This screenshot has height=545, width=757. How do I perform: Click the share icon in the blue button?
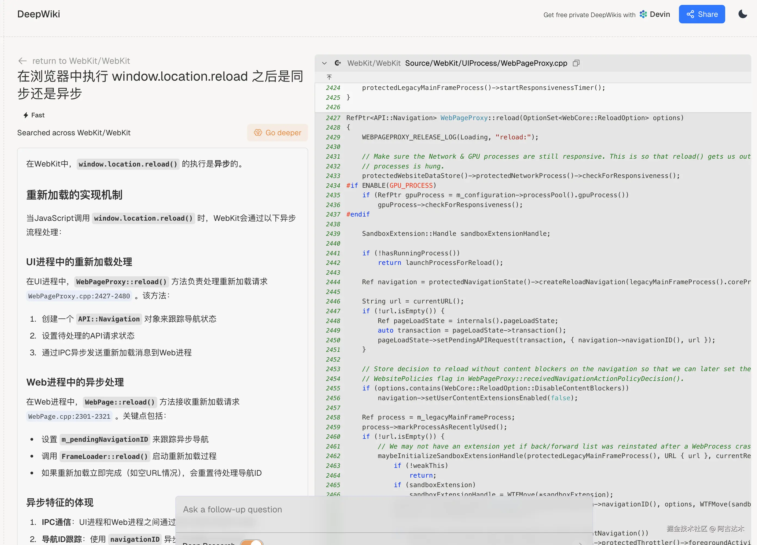click(x=690, y=14)
